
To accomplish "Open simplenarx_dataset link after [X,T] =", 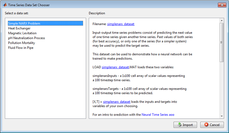I will coord(117,102).
